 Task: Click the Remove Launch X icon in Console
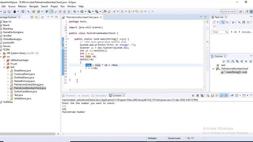[198, 95]
